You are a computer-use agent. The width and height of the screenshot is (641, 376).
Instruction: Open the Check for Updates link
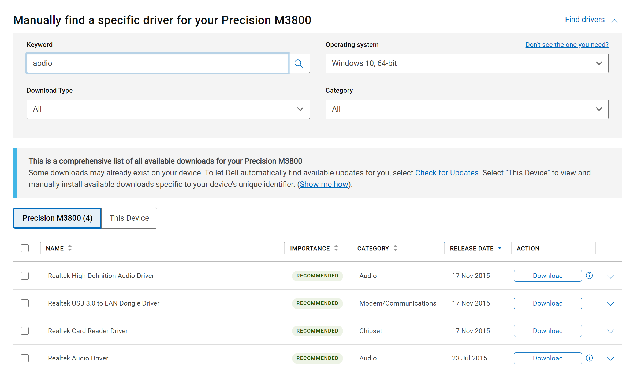447,173
